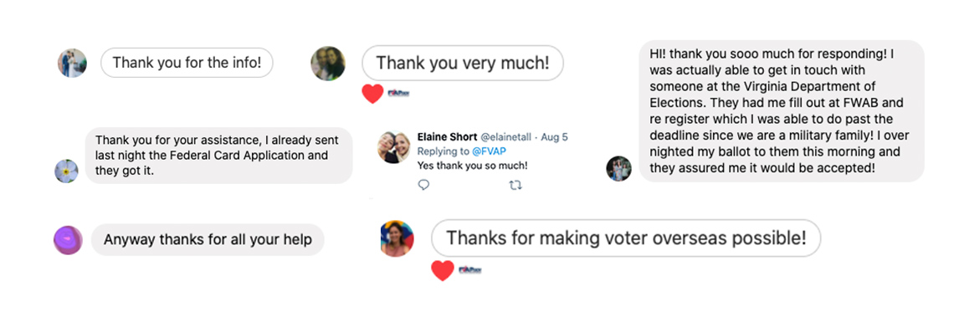Click the FVAP logo beside the top heart
The width and height of the screenshot is (959, 312).
click(398, 94)
